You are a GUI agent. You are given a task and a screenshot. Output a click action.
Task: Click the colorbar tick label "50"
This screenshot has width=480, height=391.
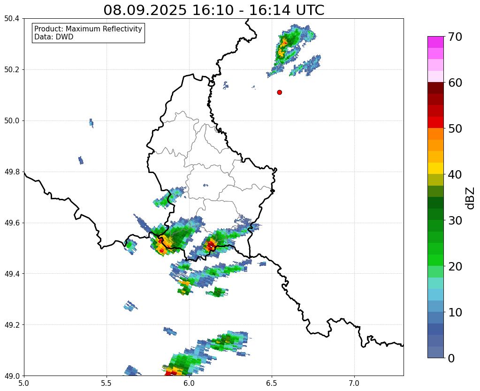point(455,128)
